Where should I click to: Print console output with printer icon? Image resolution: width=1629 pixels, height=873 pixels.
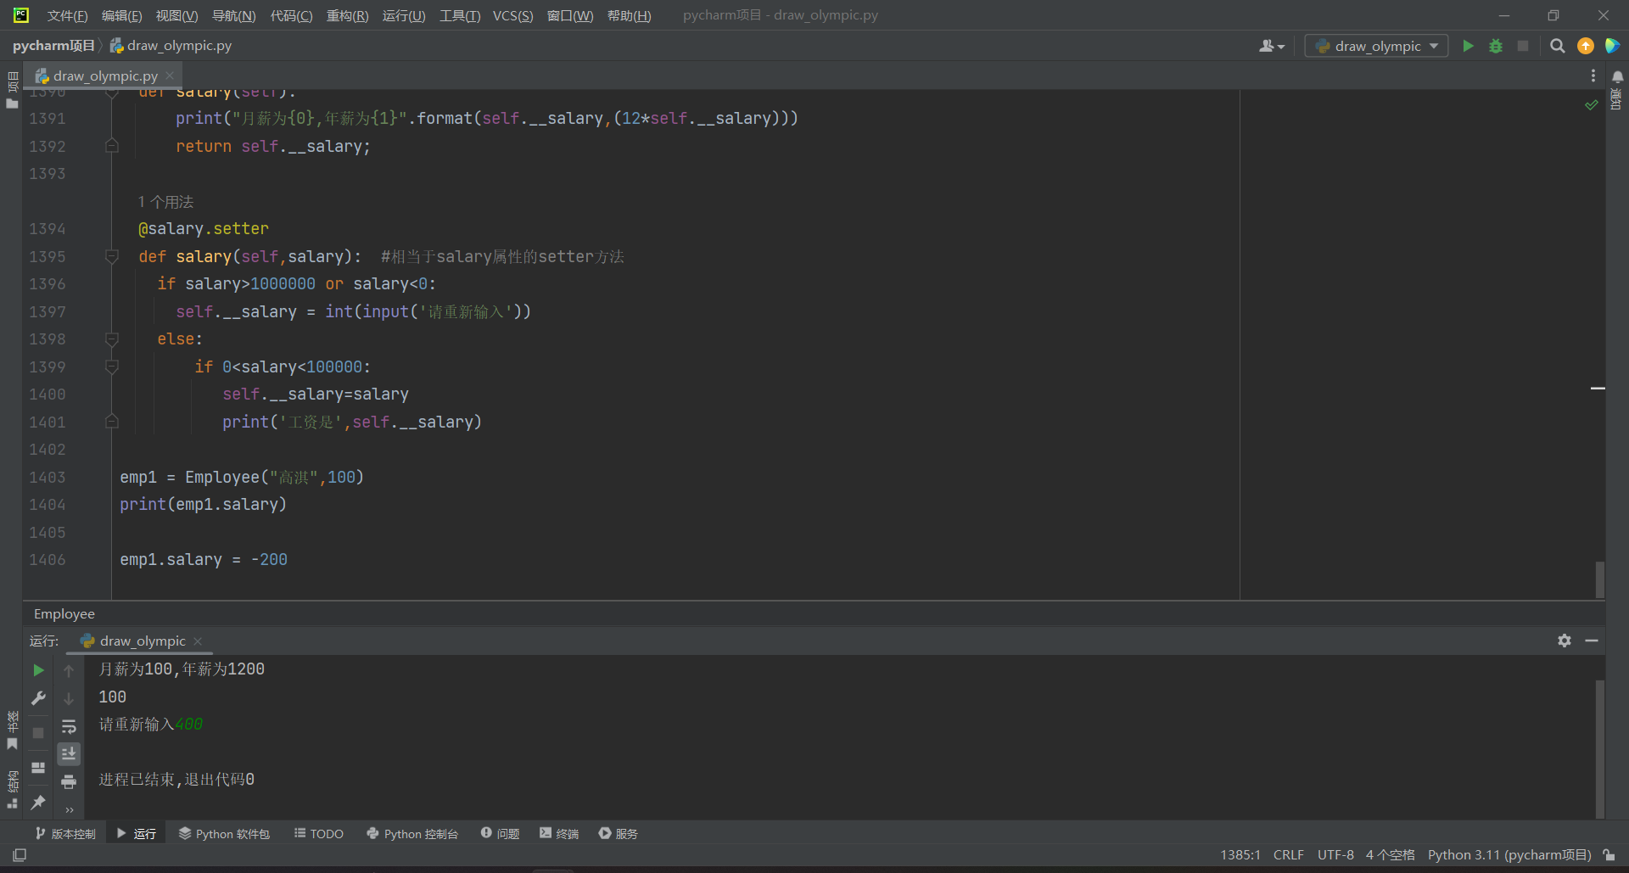point(69,781)
